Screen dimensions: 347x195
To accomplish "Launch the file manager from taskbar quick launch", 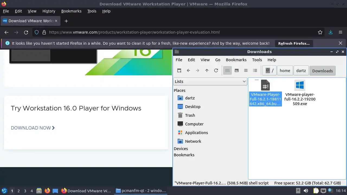I will 39,191.
